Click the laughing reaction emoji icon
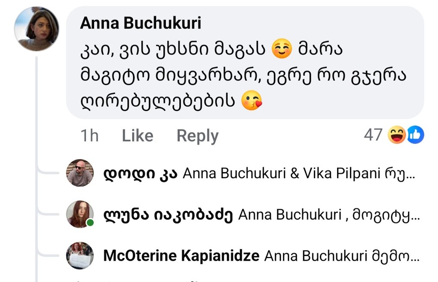This screenshot has height=282, width=438. click(397, 135)
